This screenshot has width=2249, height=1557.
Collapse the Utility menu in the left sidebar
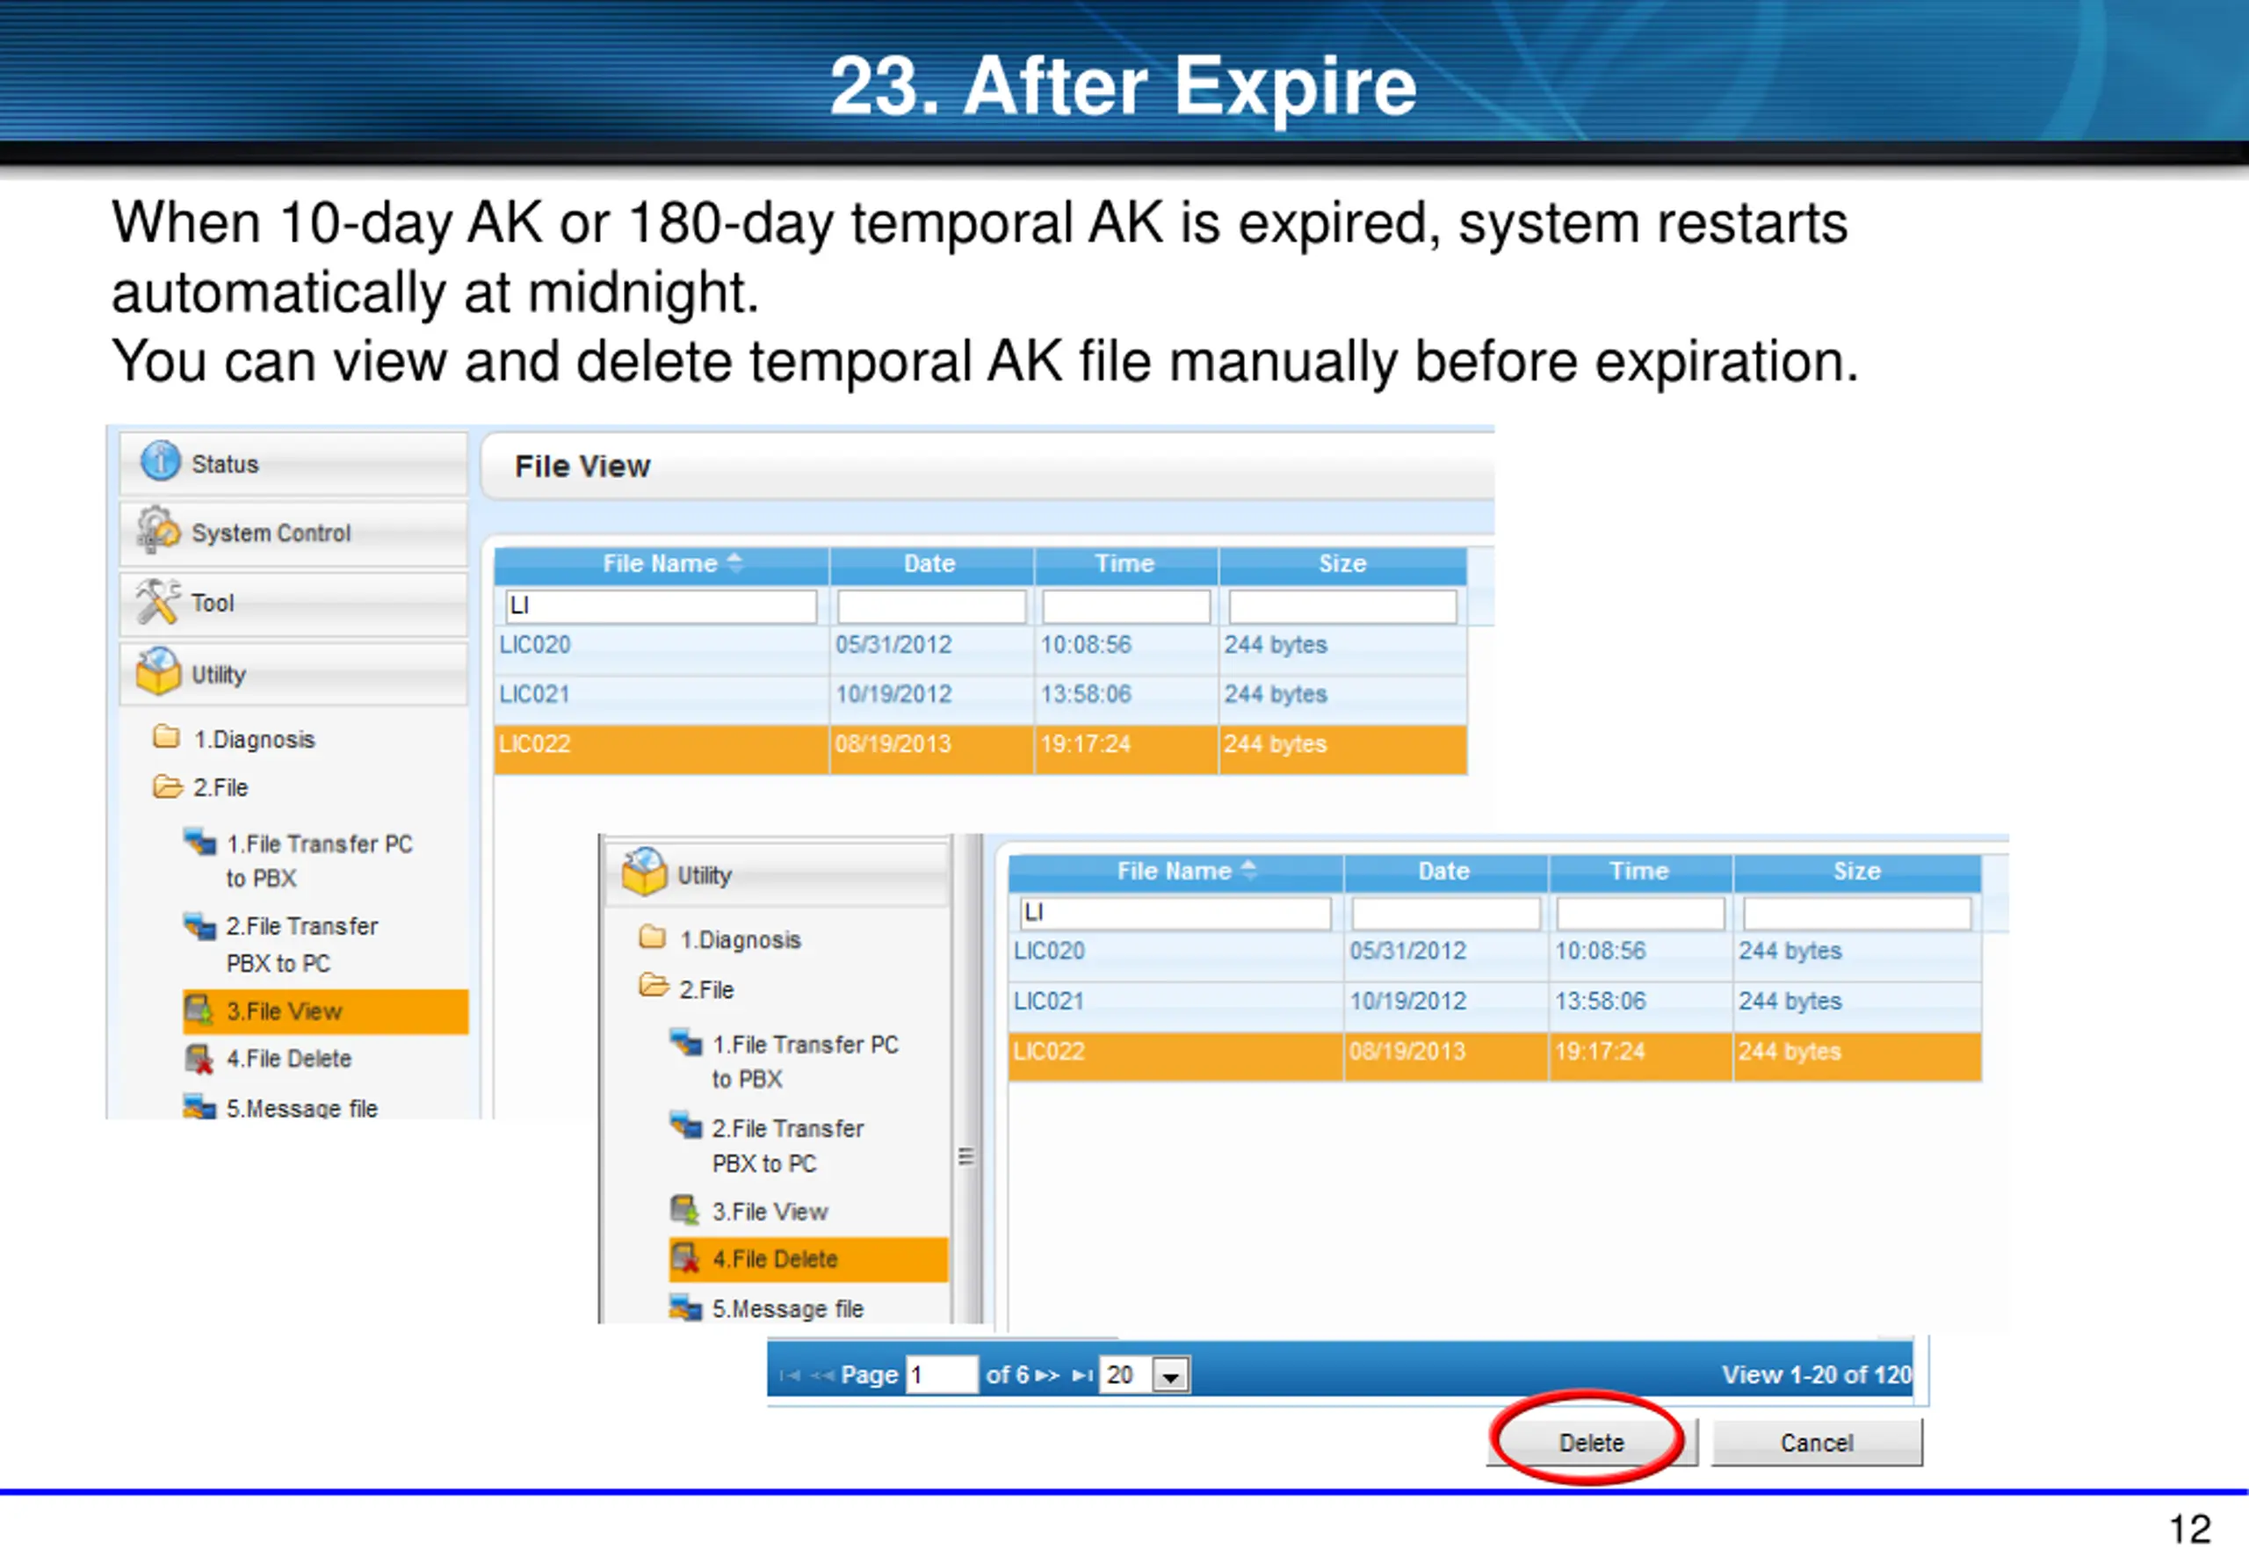[x=293, y=673]
